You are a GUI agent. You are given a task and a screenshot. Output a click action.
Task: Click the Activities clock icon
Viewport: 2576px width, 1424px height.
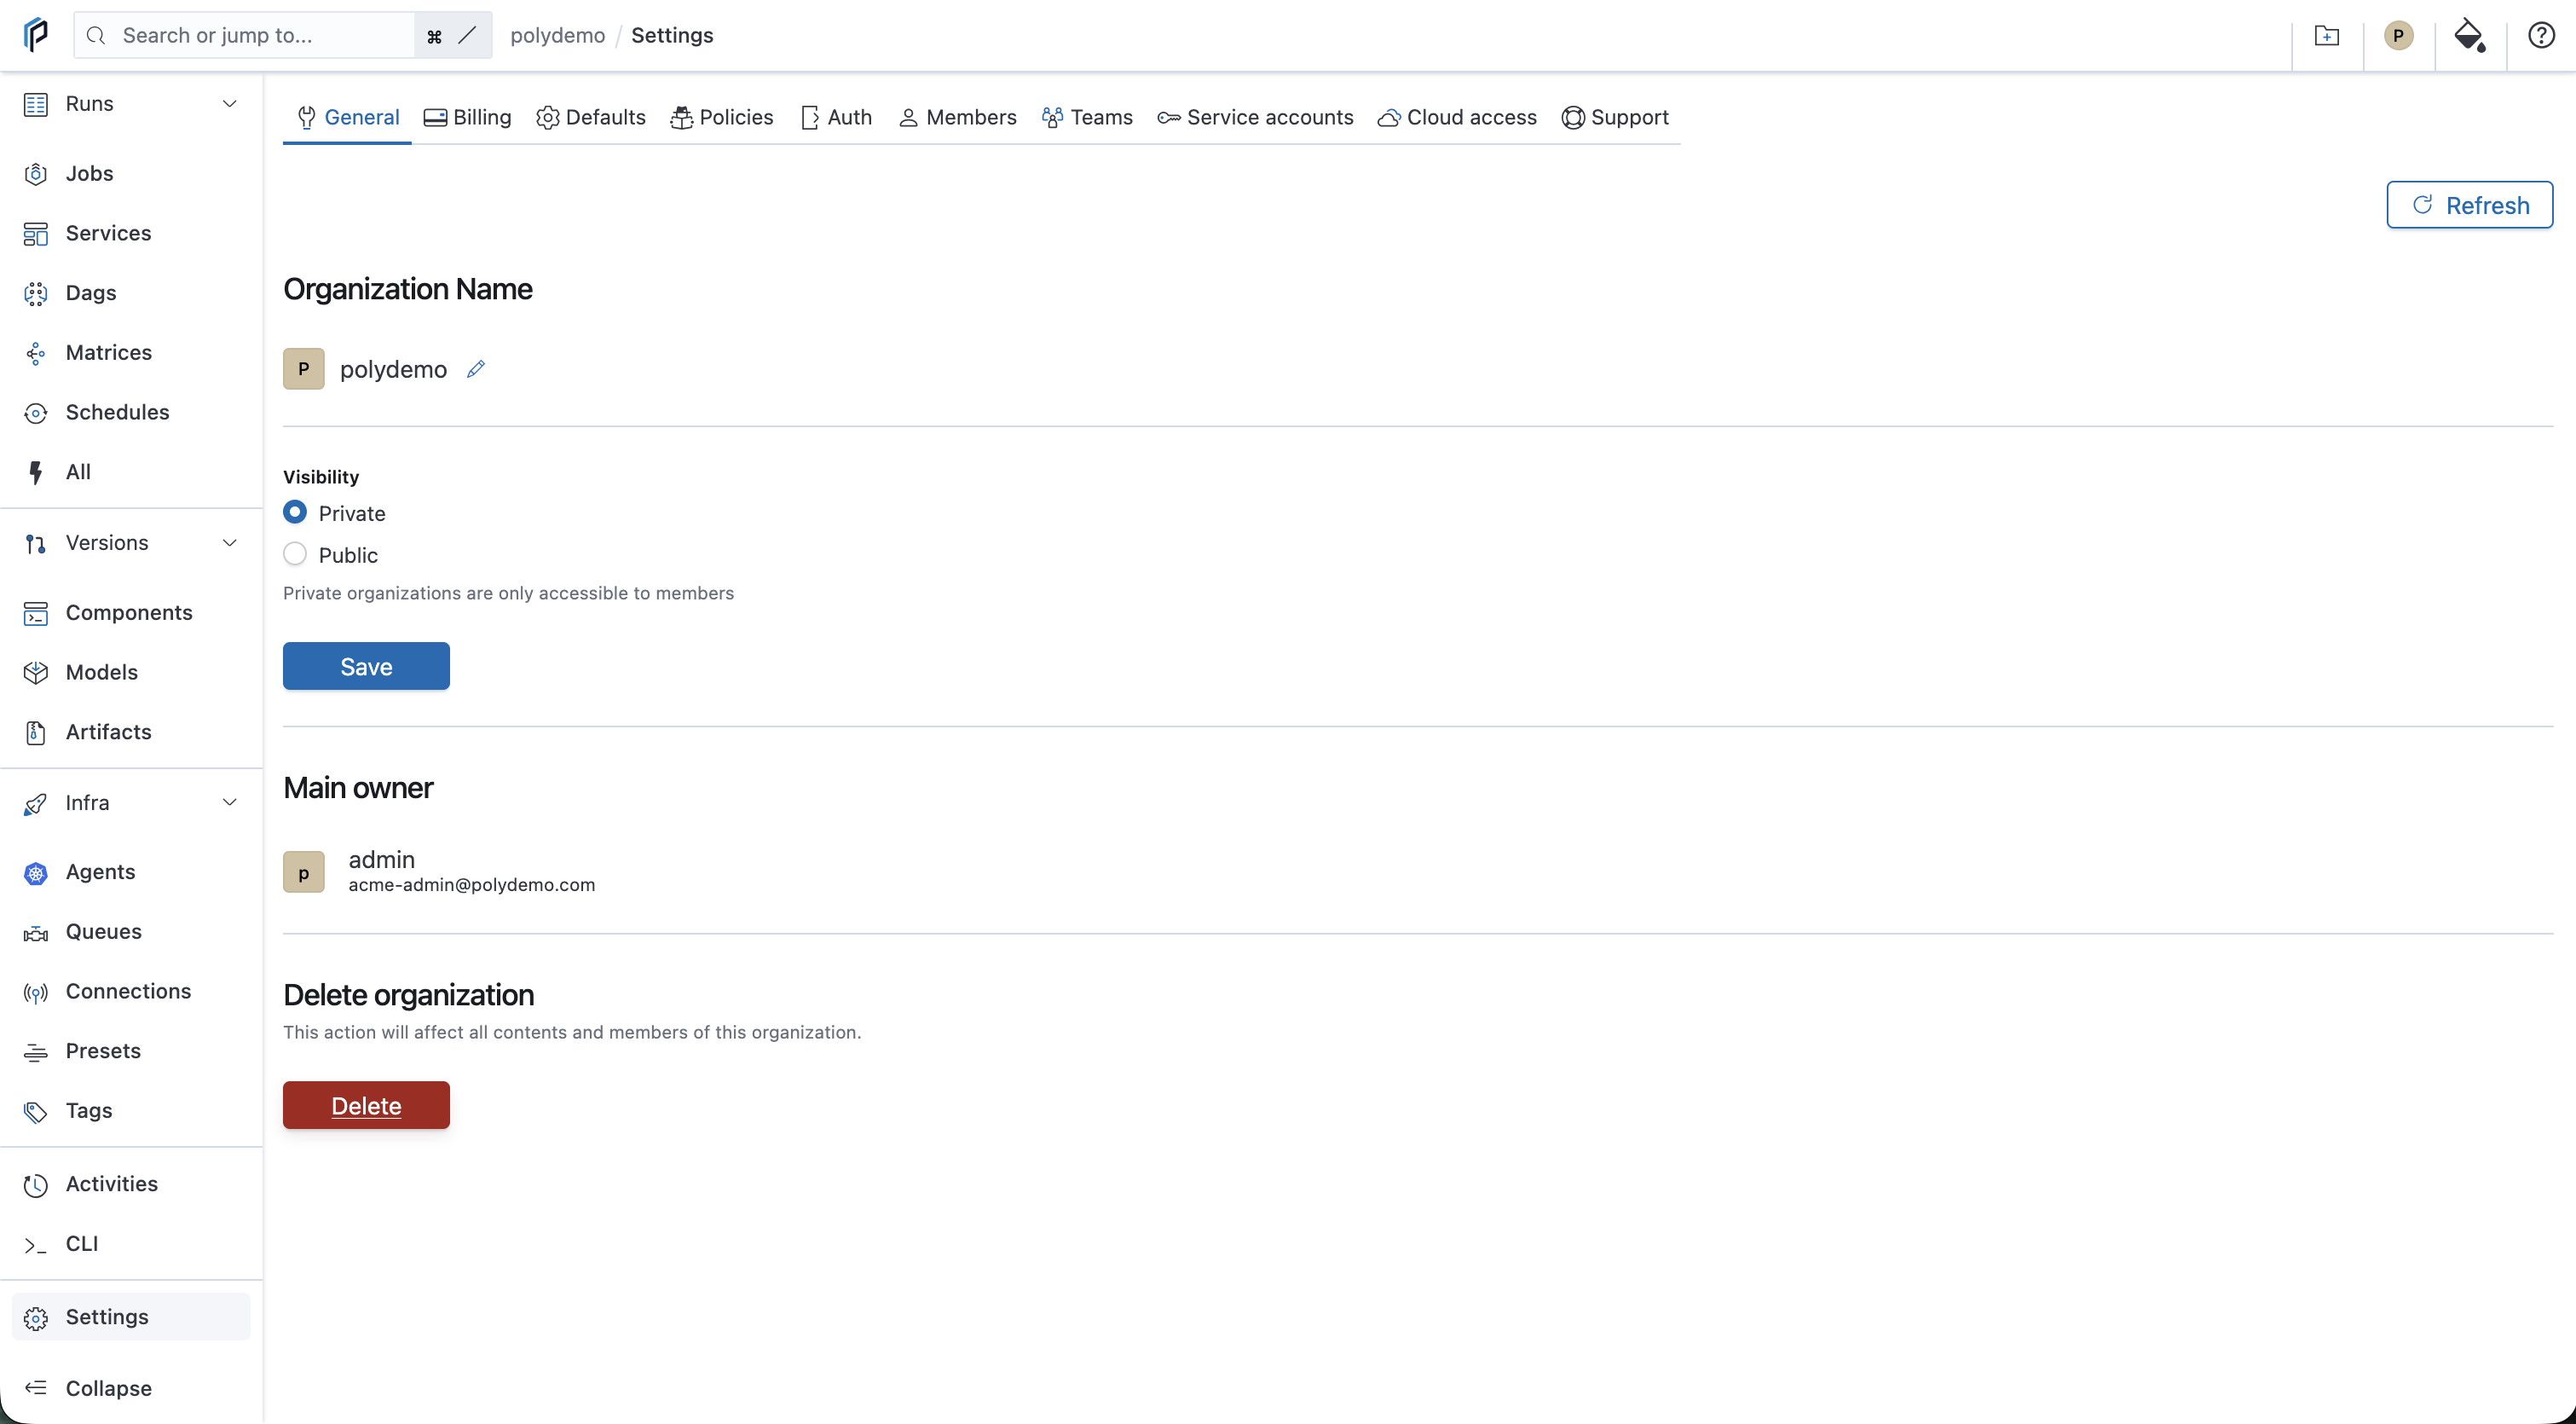tap(36, 1185)
